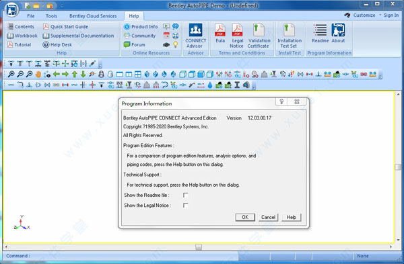Open the Bentley Cloud Services tab
This screenshot has width=404, height=264.
93,16
